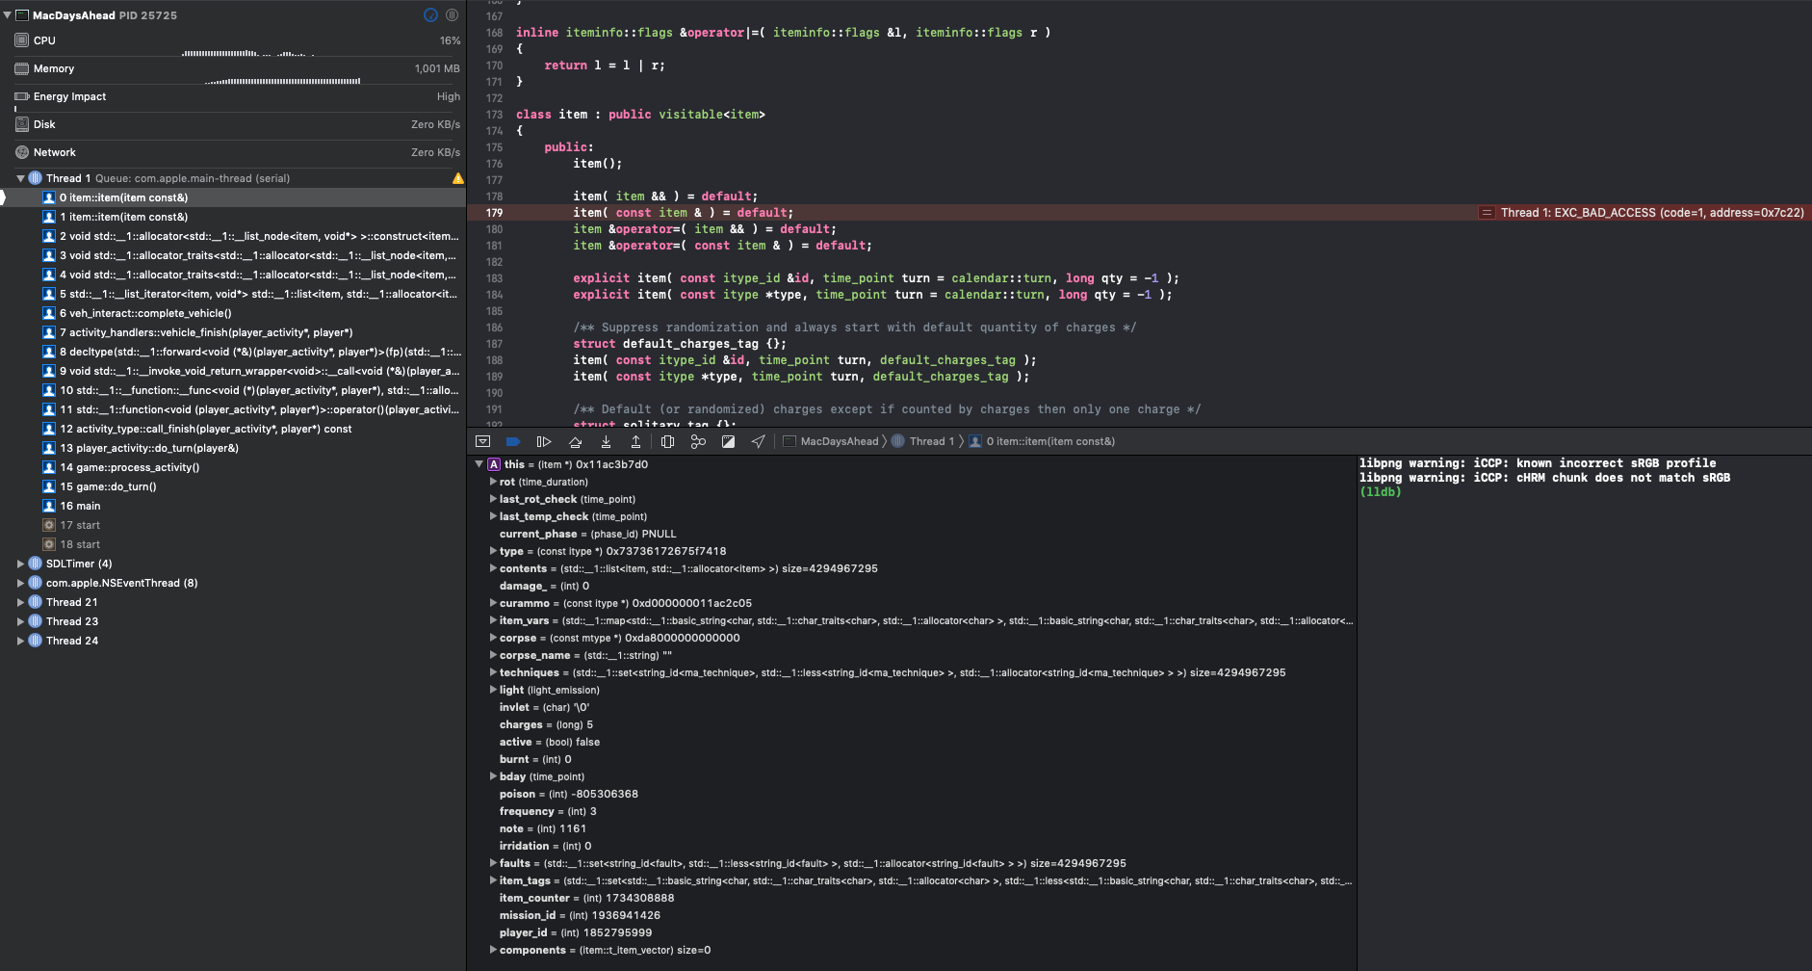Open the Debug Memory Graph
This screenshot has width=1812, height=971.
pyautogui.click(x=698, y=441)
